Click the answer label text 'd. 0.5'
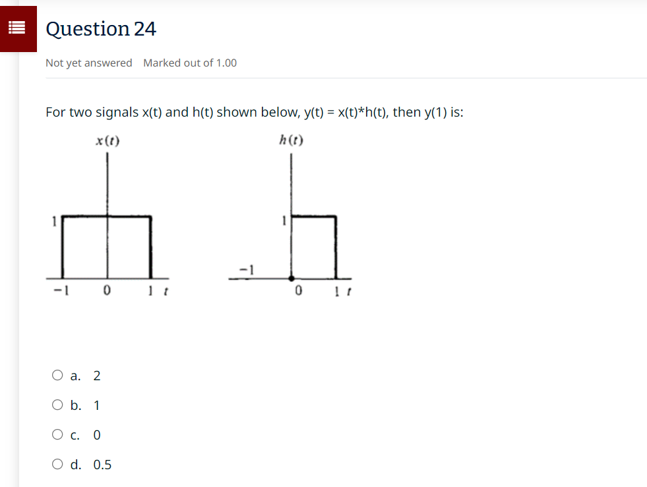This screenshot has height=487, width=647. point(91,464)
